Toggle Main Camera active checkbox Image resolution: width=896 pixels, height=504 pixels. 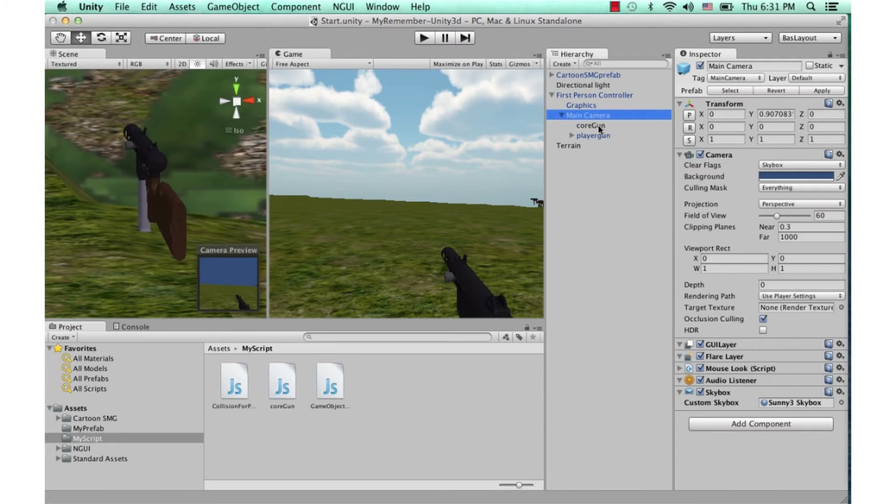coord(700,65)
